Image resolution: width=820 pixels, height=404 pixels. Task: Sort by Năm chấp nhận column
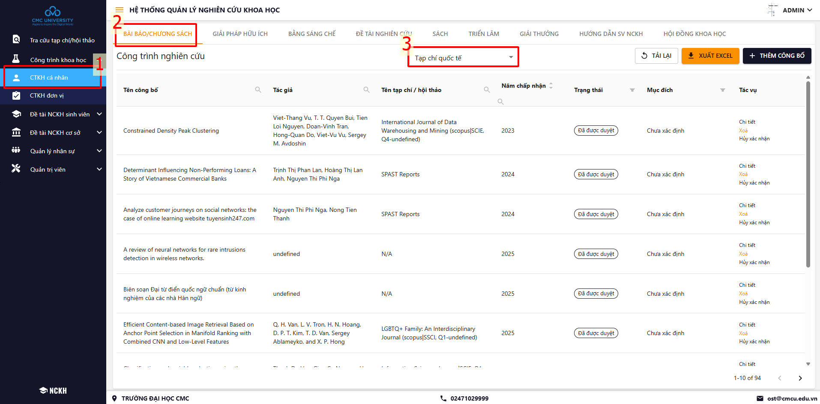(x=551, y=86)
